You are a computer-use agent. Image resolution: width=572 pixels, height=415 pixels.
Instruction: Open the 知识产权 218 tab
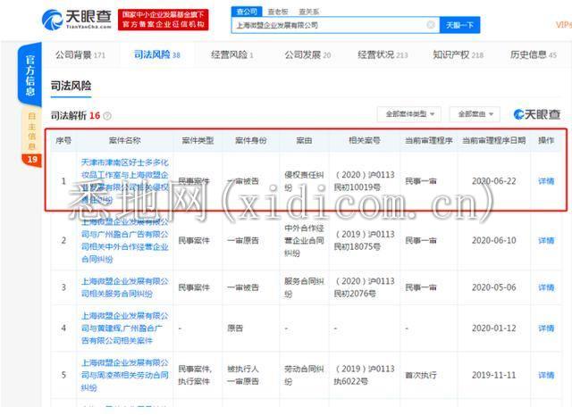pyautogui.click(x=458, y=55)
